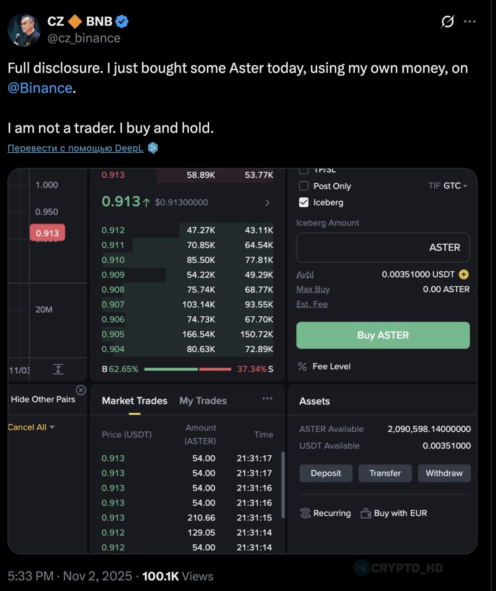This screenshot has height=591, width=496.
Task: Click the CZ profile avatar
Action: pos(24,30)
